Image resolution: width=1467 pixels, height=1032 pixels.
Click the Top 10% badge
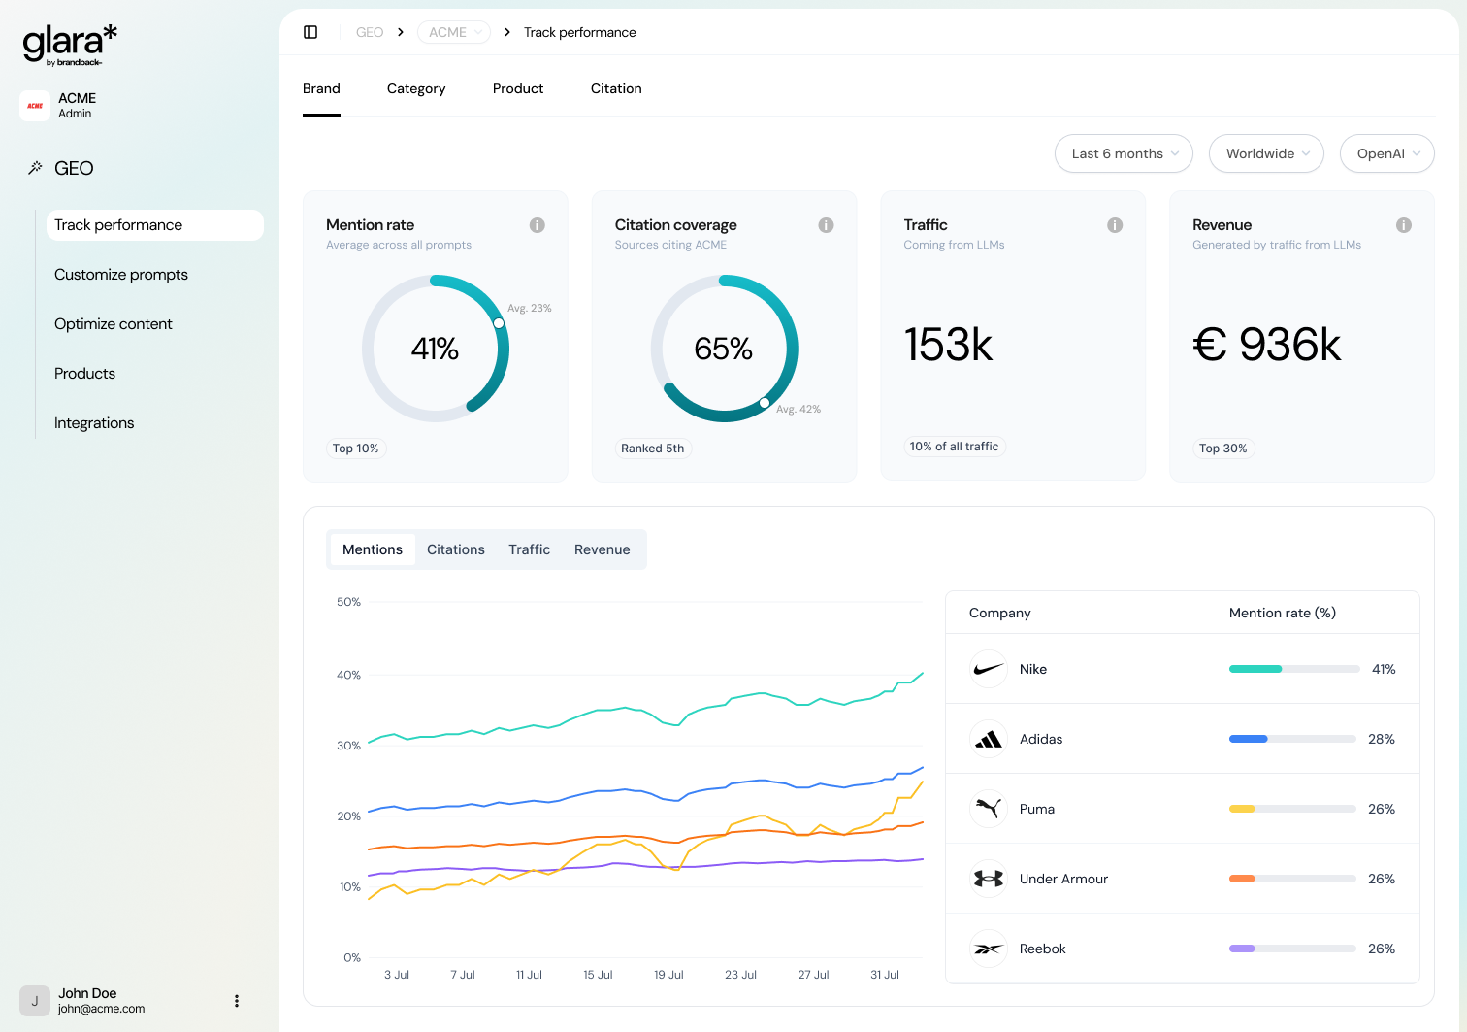point(355,449)
